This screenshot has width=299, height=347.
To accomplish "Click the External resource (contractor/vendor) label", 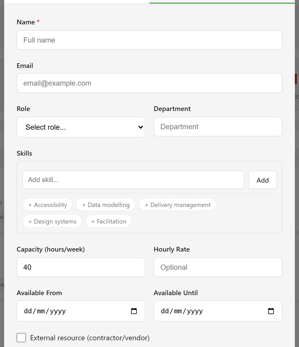I will [90, 338].
